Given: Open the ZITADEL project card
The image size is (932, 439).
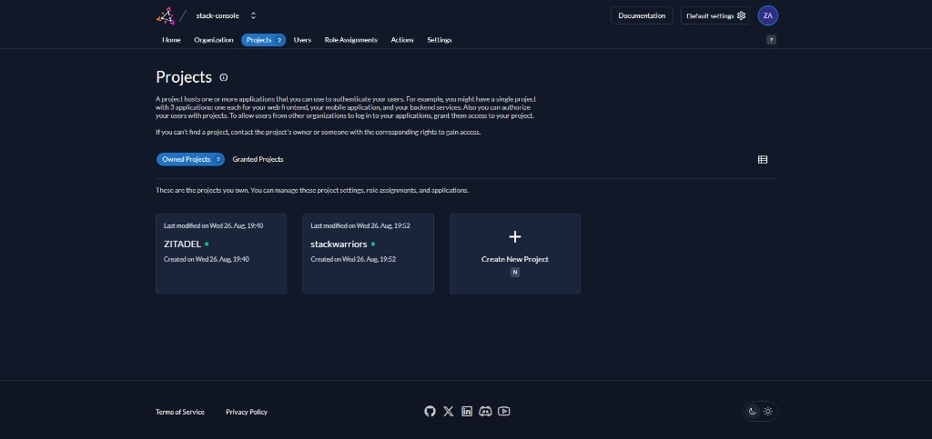Looking at the screenshot, I should tap(221, 254).
